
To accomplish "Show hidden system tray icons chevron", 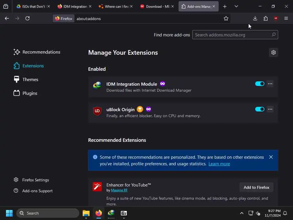I will click(x=241, y=213).
